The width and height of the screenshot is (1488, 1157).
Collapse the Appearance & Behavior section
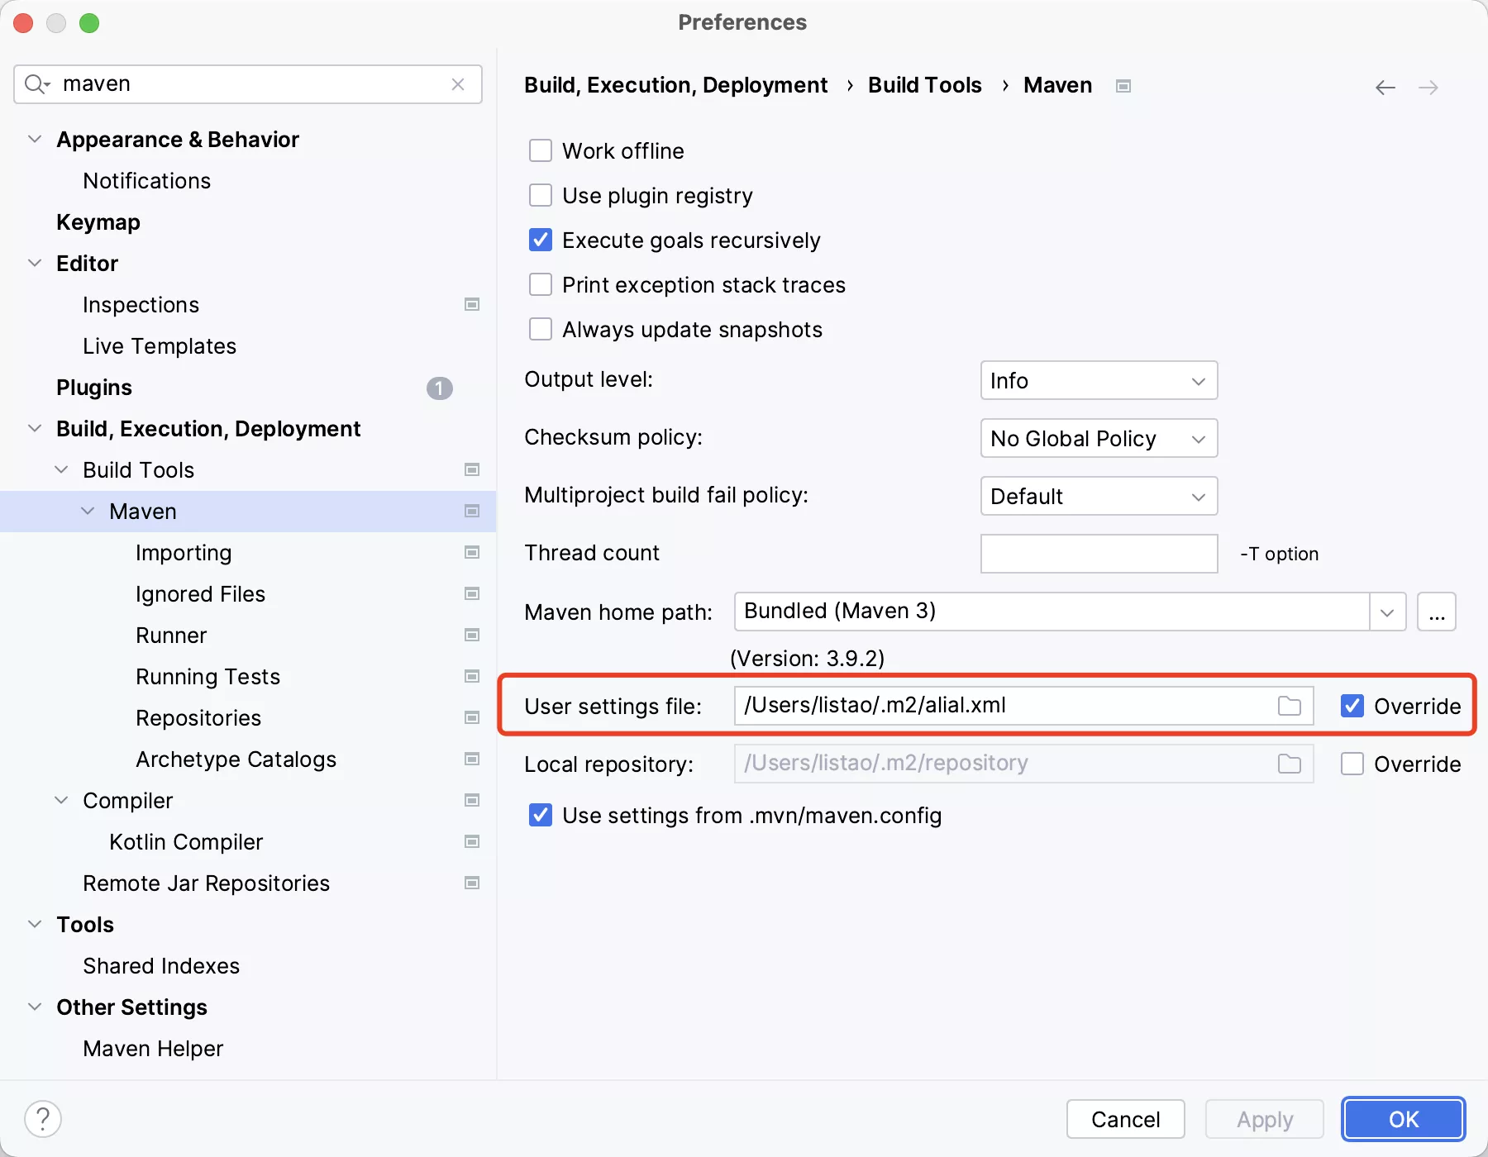pos(35,139)
